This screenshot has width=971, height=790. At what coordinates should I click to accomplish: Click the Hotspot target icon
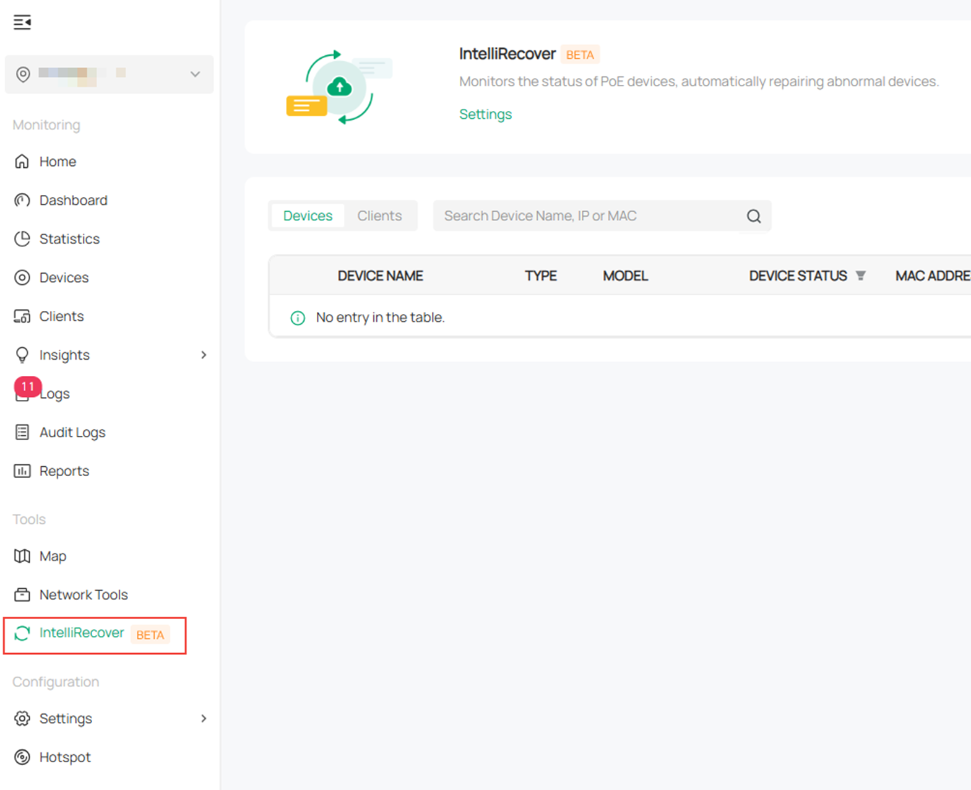coord(22,757)
